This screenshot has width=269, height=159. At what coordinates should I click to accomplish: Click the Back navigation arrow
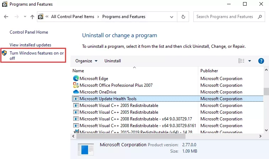(x=6, y=17)
